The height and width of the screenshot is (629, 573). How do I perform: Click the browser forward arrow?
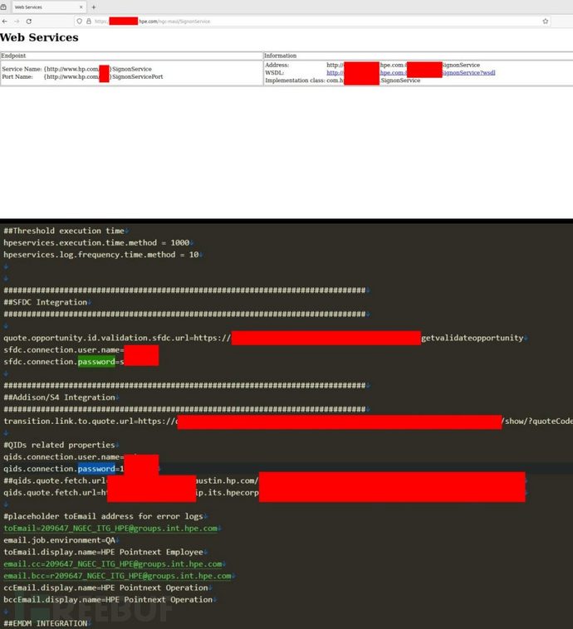17,22
